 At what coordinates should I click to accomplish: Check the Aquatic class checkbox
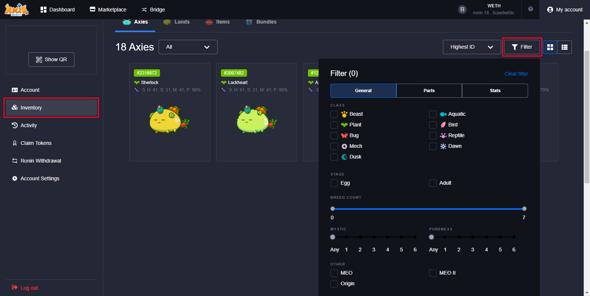coord(433,114)
